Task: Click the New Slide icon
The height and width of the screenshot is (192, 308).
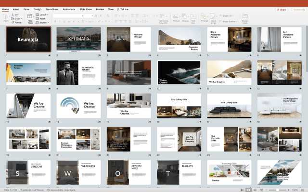Action: (x=30, y=18)
